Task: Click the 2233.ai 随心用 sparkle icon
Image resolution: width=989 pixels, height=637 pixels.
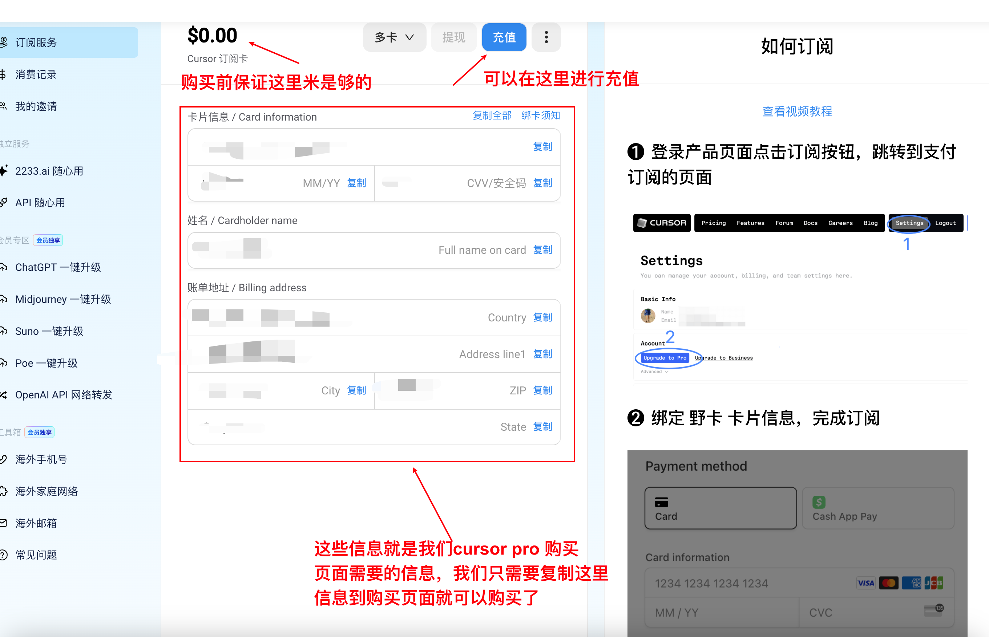Action: (x=4, y=170)
